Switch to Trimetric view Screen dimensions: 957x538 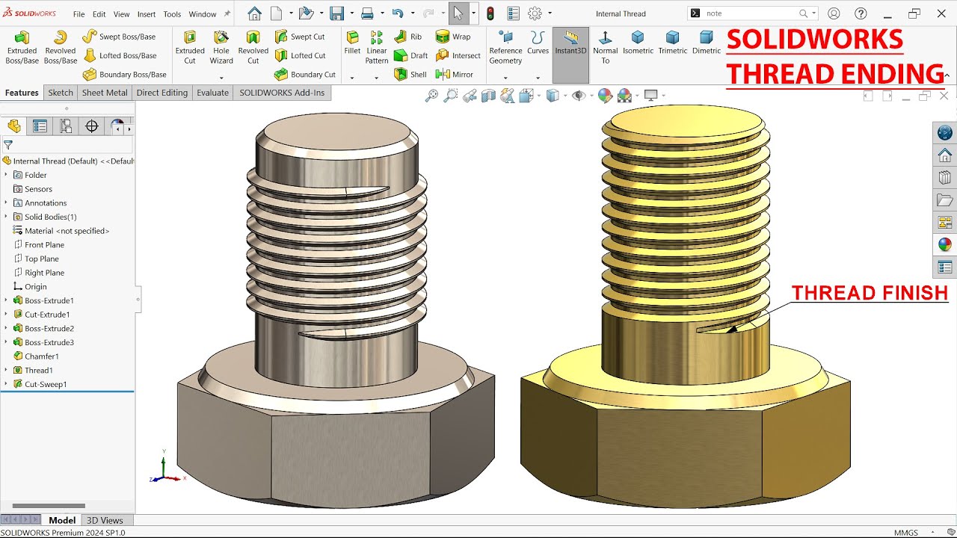[673, 43]
